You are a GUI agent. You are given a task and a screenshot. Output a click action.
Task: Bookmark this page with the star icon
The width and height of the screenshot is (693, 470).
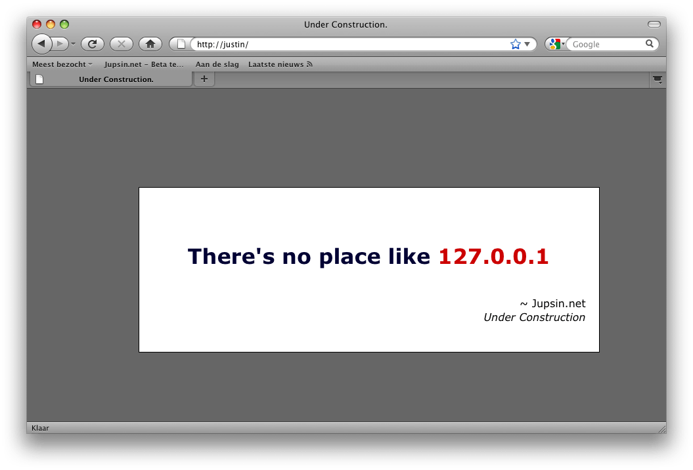pyautogui.click(x=515, y=44)
